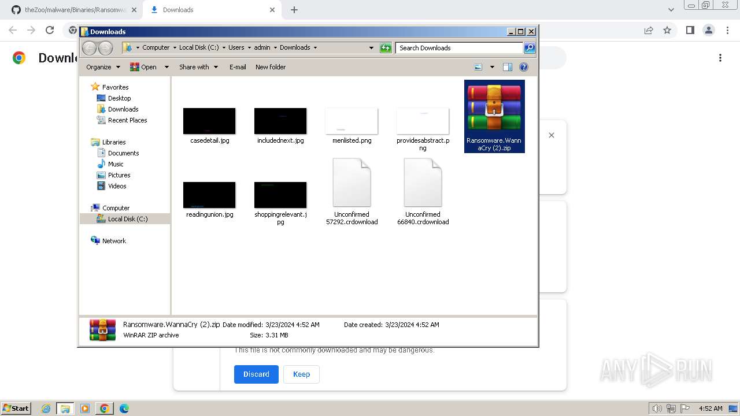Viewport: 740px width, 416px height.
Task: Open Documents library
Action: [123, 153]
